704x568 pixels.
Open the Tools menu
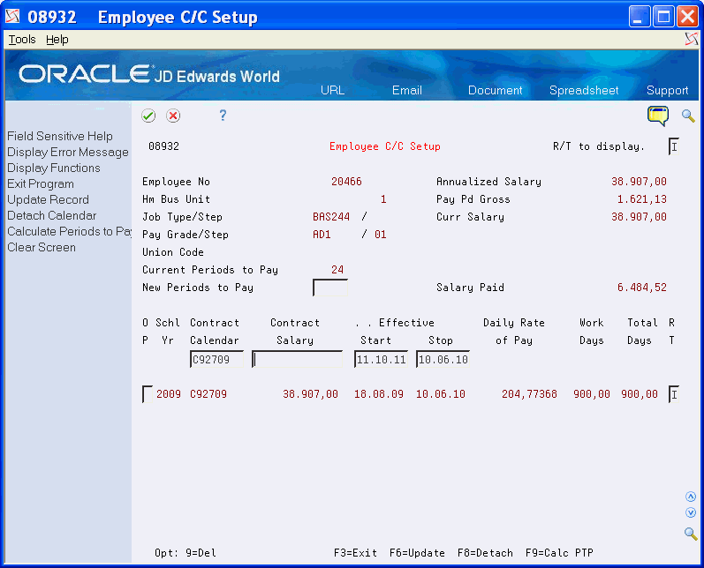[22, 40]
